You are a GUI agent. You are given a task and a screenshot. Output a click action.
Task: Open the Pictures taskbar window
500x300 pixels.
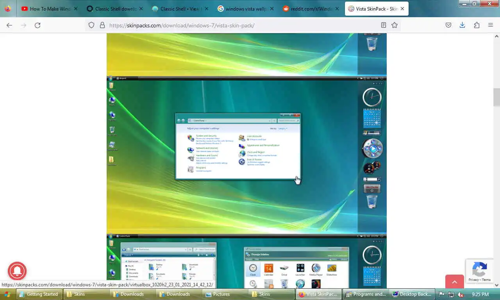(x=225, y=294)
